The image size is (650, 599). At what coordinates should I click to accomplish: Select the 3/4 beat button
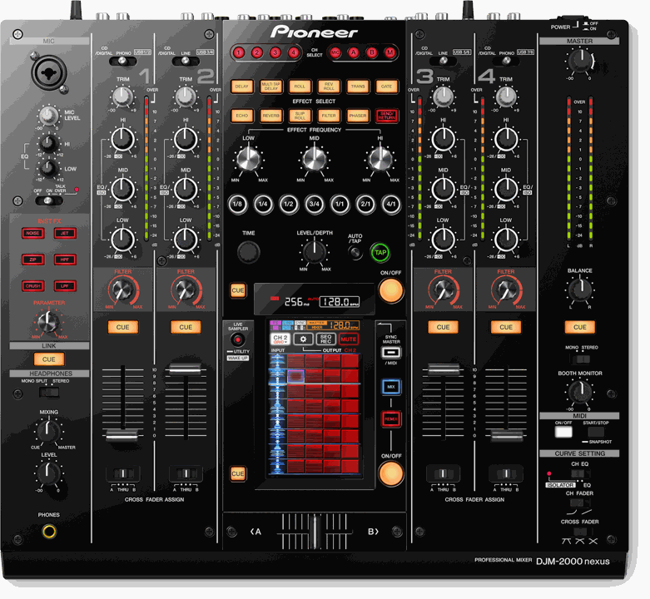(x=315, y=204)
